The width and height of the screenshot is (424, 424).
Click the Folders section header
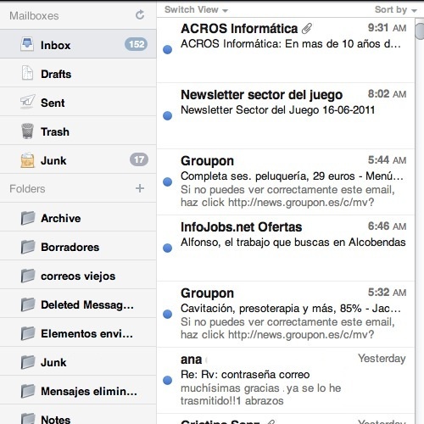[x=27, y=188]
